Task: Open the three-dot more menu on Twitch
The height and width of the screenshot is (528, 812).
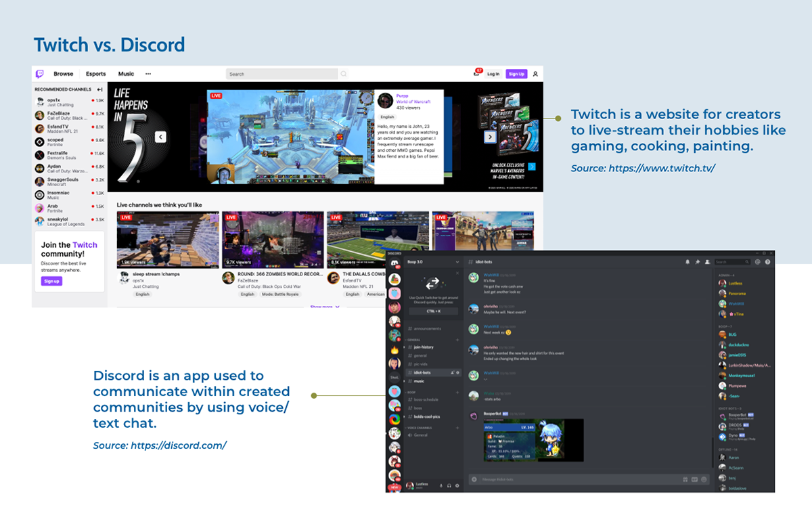Action: click(148, 74)
